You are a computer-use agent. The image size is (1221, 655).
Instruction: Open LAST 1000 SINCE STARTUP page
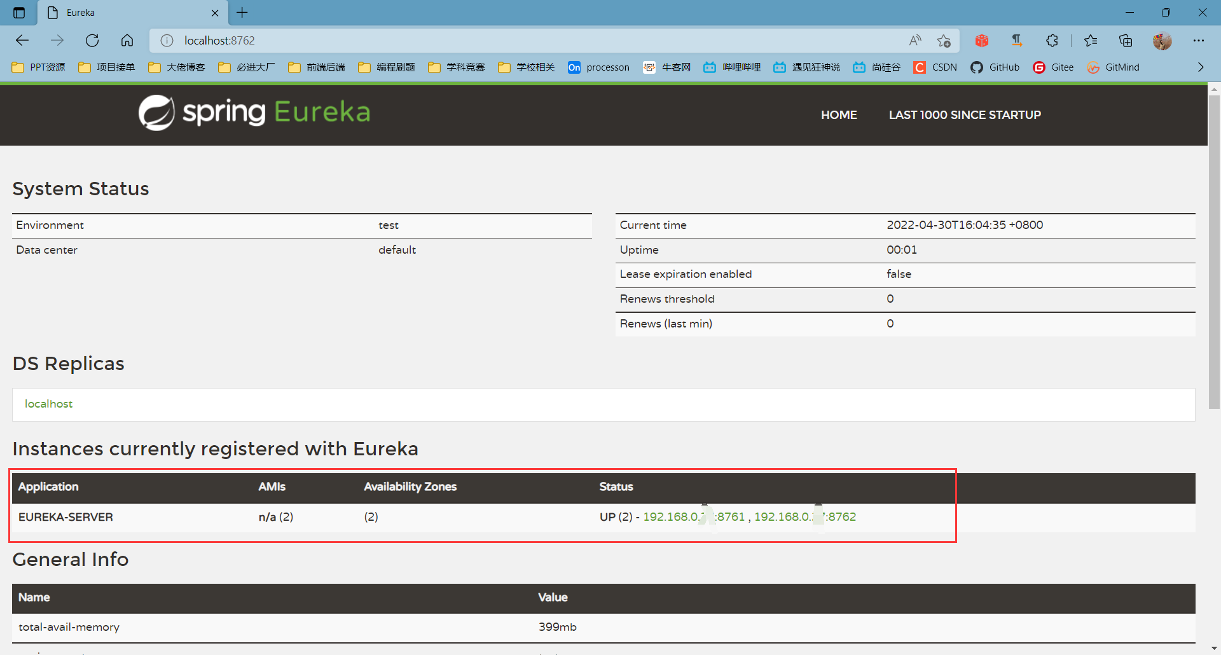point(965,115)
